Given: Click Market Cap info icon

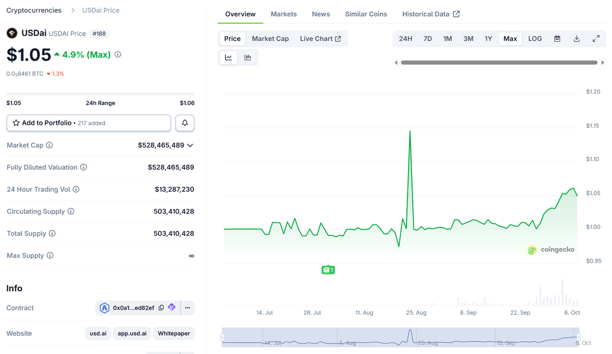Looking at the screenshot, I should [49, 145].
